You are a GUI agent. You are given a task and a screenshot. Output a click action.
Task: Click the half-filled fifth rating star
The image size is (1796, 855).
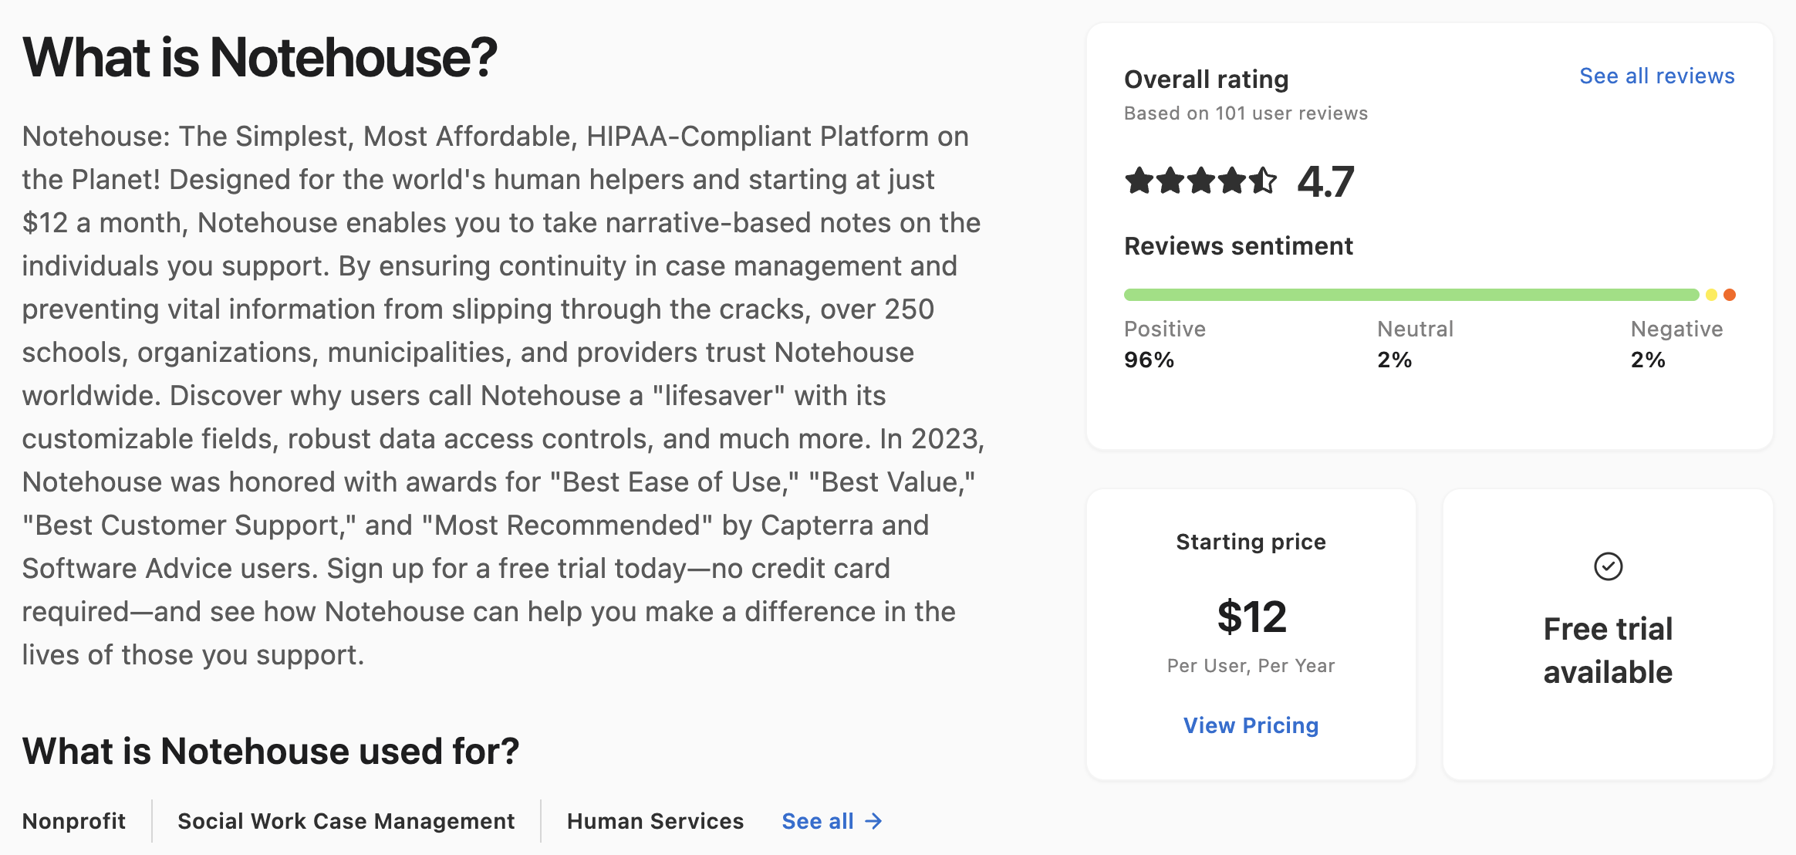(x=1263, y=181)
